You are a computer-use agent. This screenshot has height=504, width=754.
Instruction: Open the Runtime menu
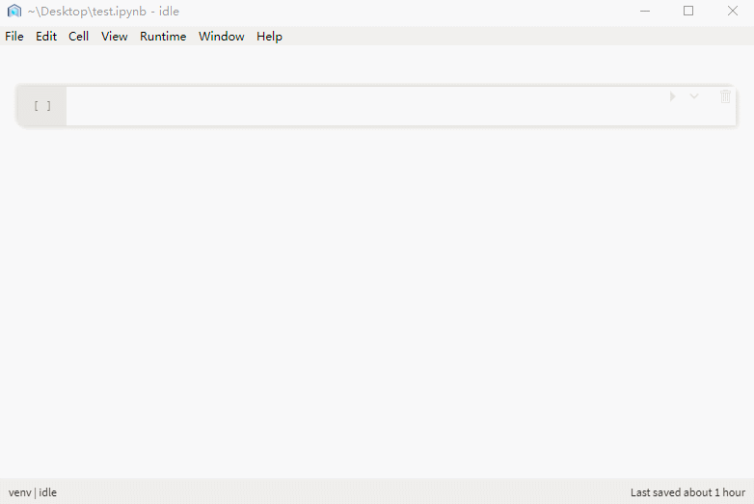point(163,37)
